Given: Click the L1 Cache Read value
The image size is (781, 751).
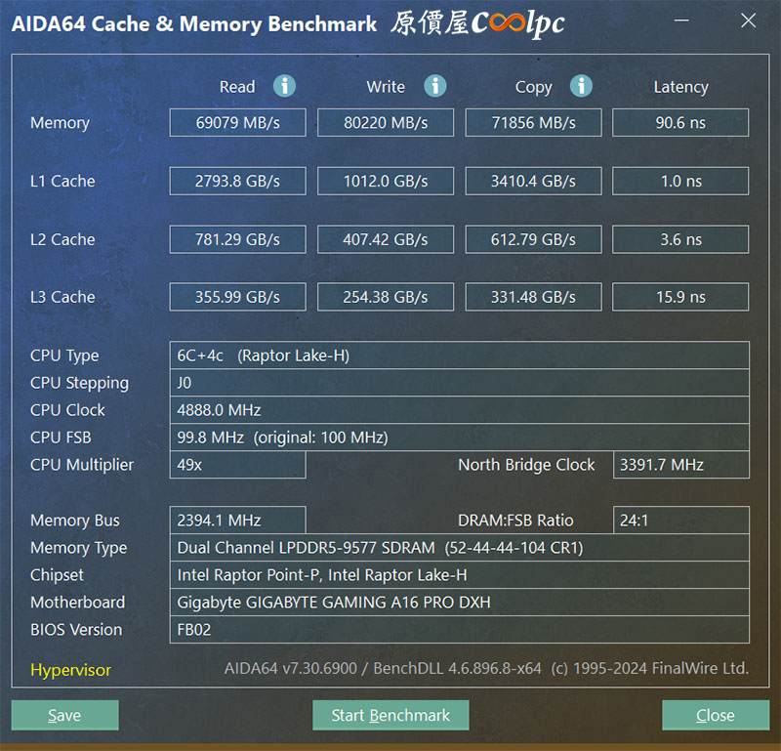Looking at the screenshot, I should click(x=237, y=181).
